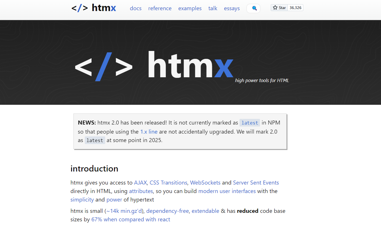The image size is (381, 225).
Task: Click the htmx wordmark in the header
Action: tap(104, 8)
